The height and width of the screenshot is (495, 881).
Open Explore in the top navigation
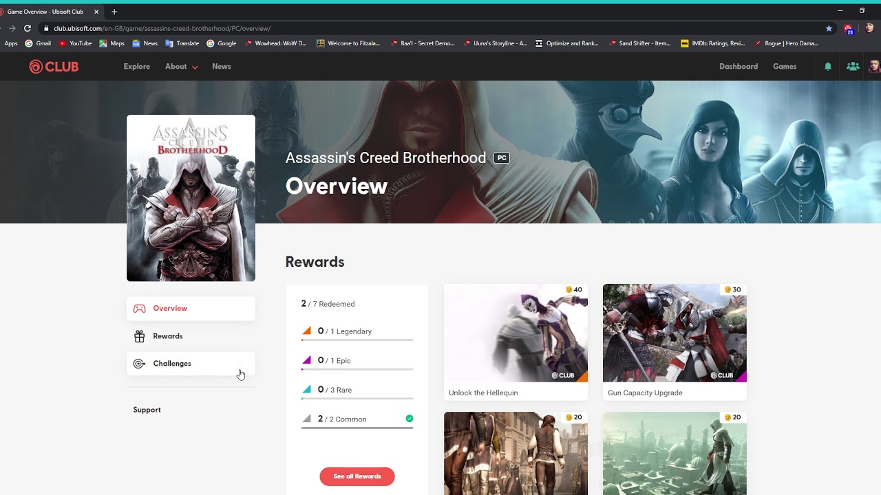136,67
